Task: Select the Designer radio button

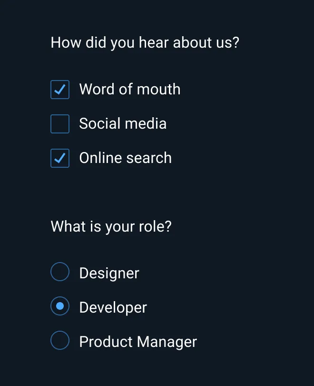Action: point(60,272)
